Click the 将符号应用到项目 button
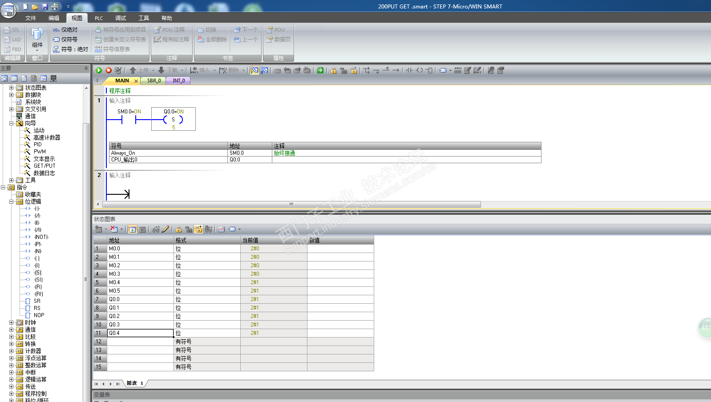 [x=120, y=30]
